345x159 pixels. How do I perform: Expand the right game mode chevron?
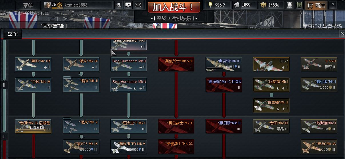click(196, 18)
